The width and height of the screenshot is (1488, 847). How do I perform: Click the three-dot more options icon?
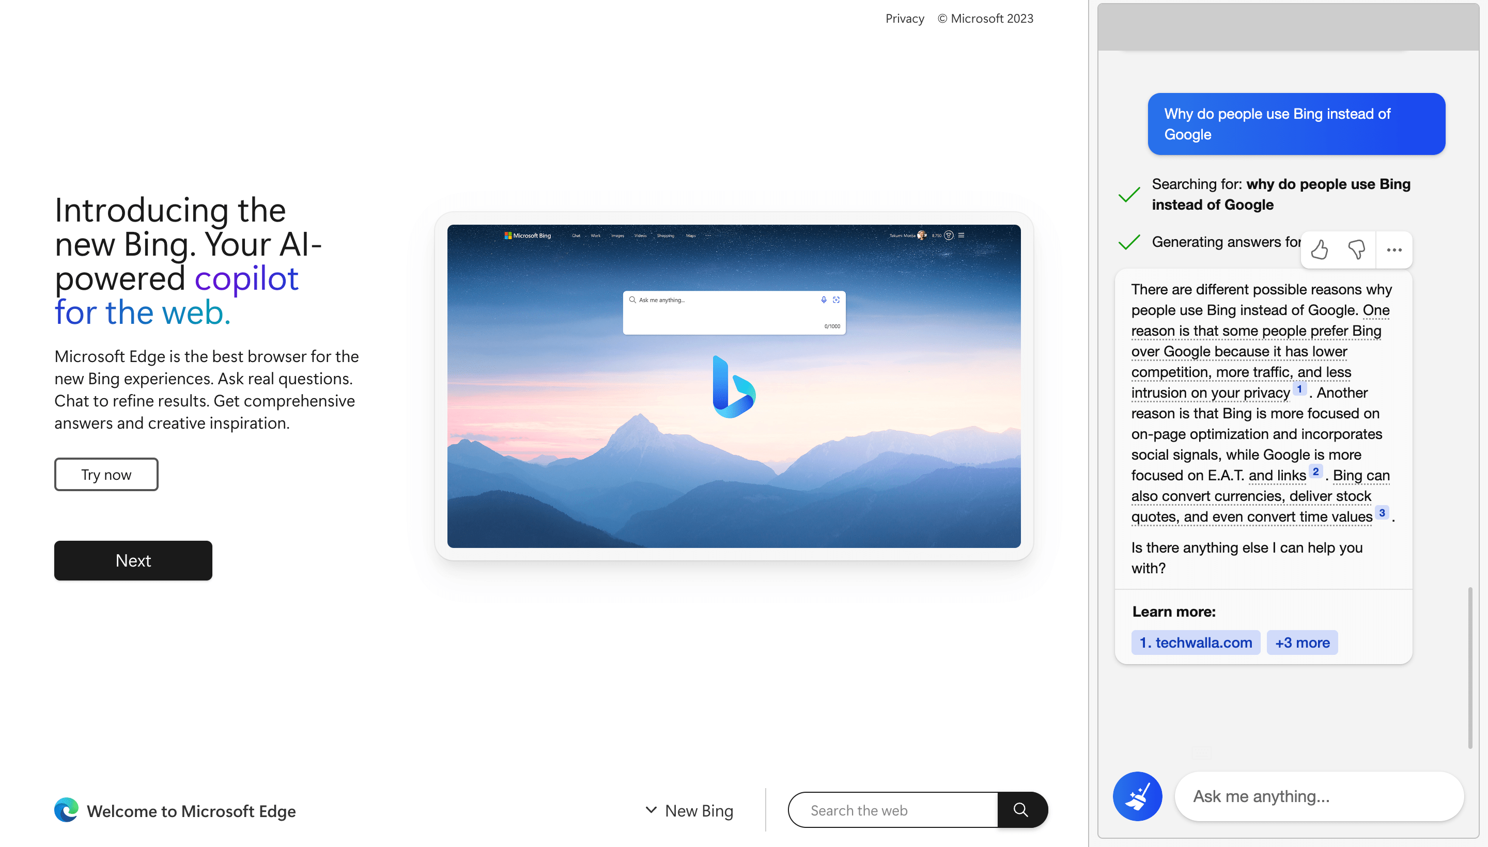point(1394,249)
